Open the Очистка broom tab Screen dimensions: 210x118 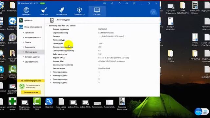coord(44,11)
